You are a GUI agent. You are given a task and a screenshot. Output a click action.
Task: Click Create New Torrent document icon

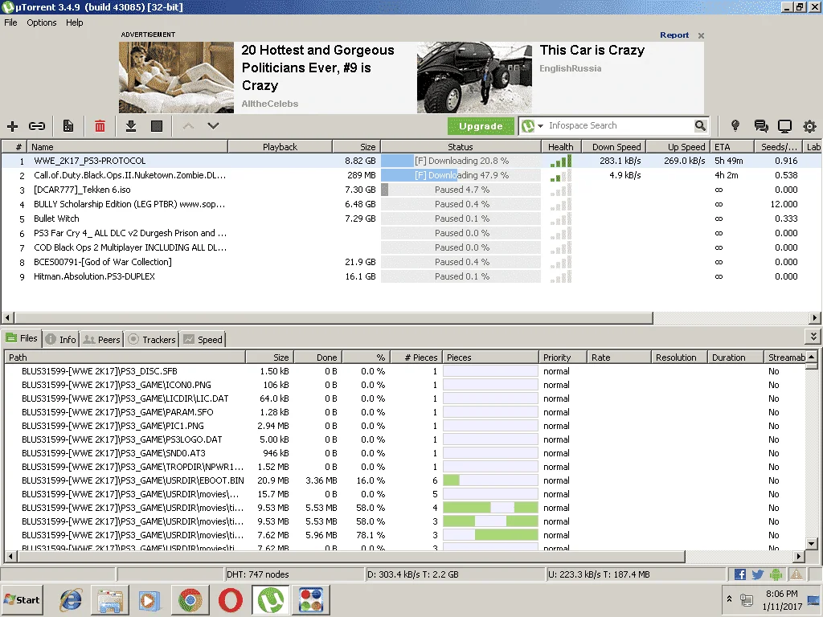[68, 126]
